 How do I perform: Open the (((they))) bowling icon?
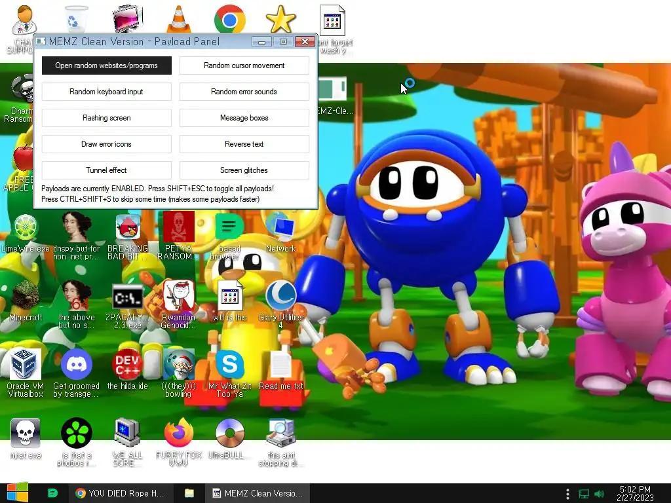pyautogui.click(x=178, y=373)
